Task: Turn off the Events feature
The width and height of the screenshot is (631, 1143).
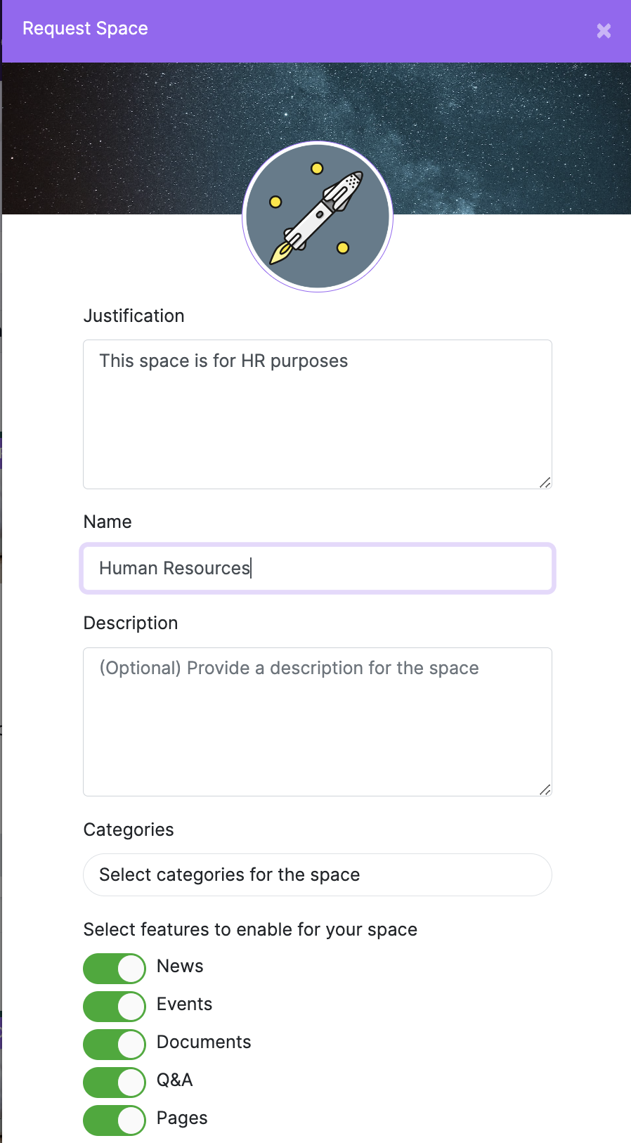Action: click(114, 1006)
